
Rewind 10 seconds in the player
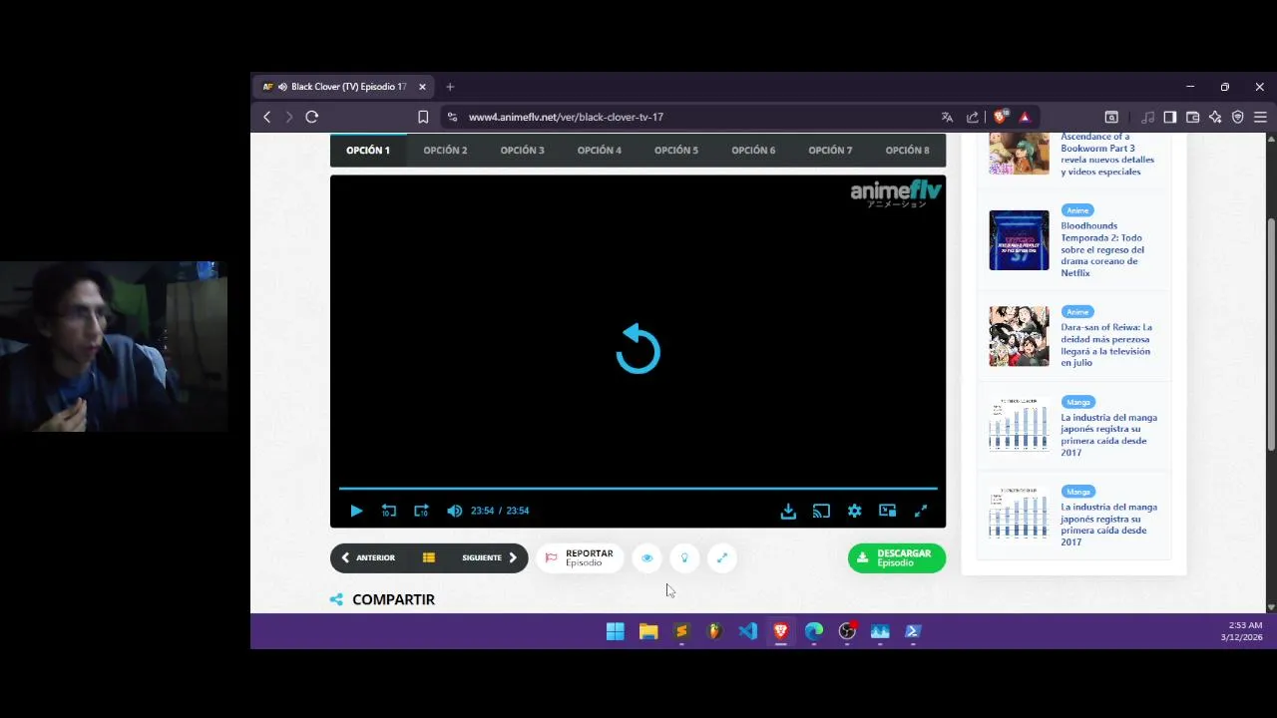389,511
